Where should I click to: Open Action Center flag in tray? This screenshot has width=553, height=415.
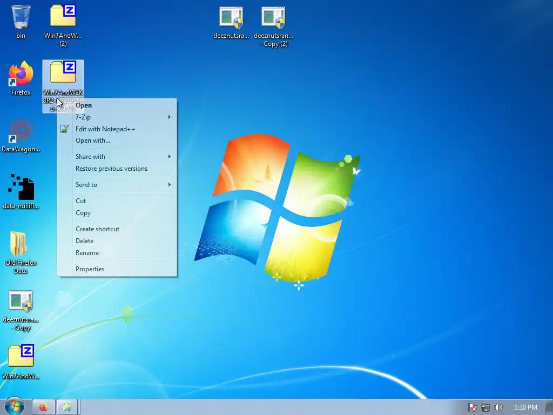tap(472, 407)
